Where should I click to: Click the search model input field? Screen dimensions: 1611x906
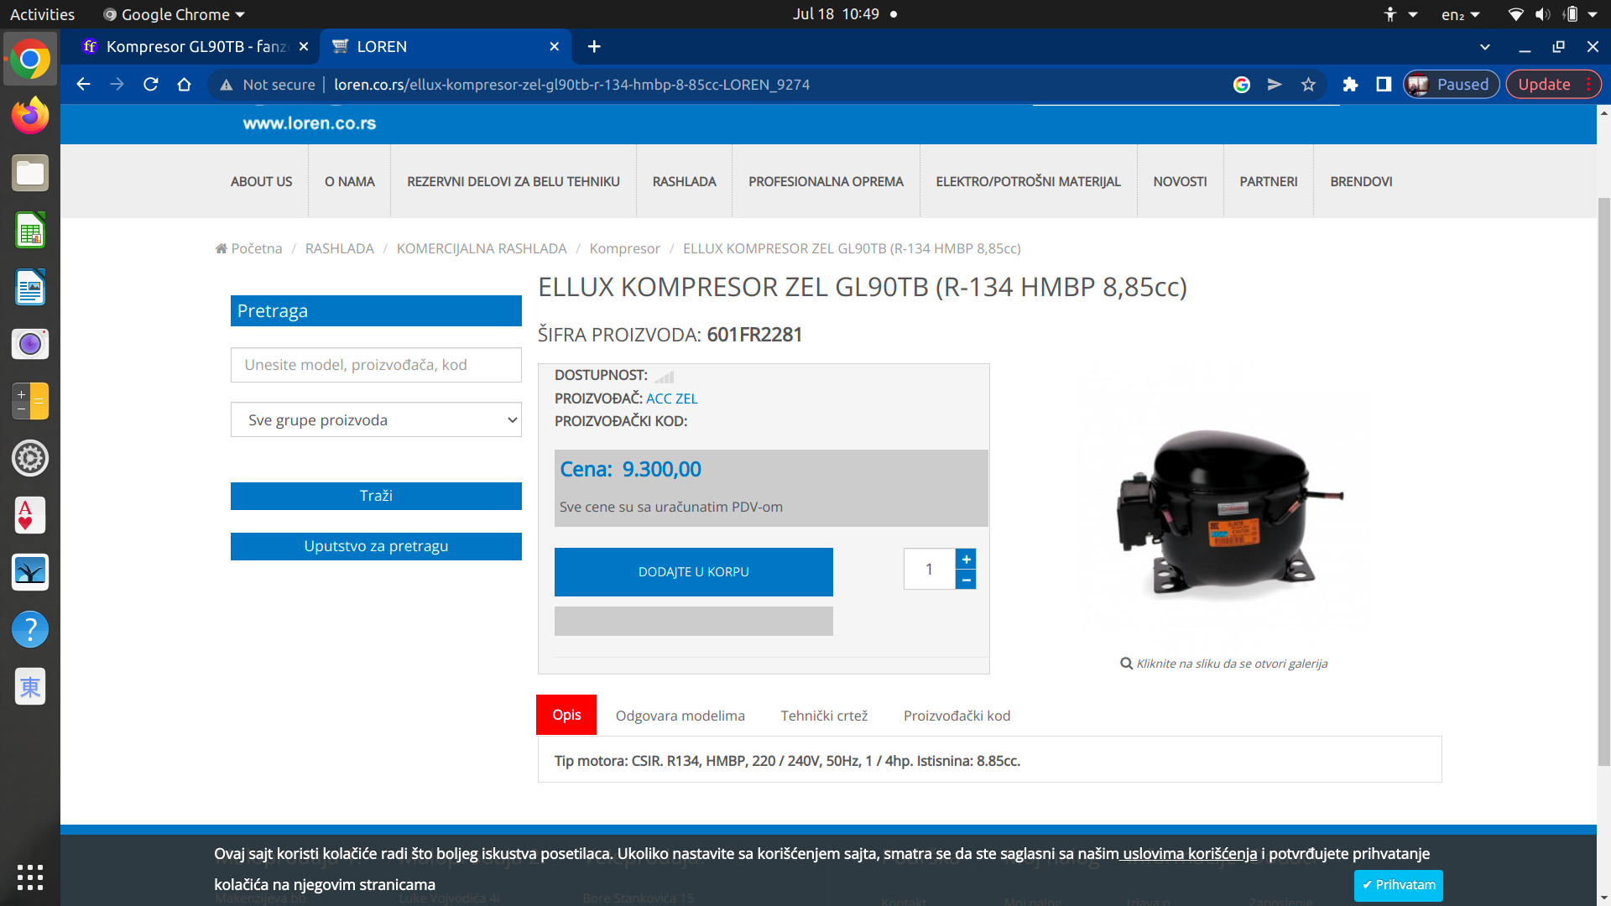(376, 365)
